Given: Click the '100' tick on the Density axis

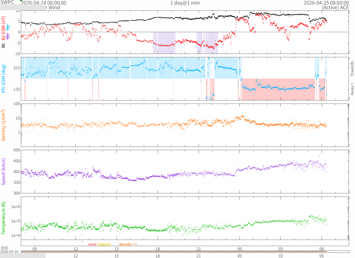Looking at the screenshot, I should [17, 104].
